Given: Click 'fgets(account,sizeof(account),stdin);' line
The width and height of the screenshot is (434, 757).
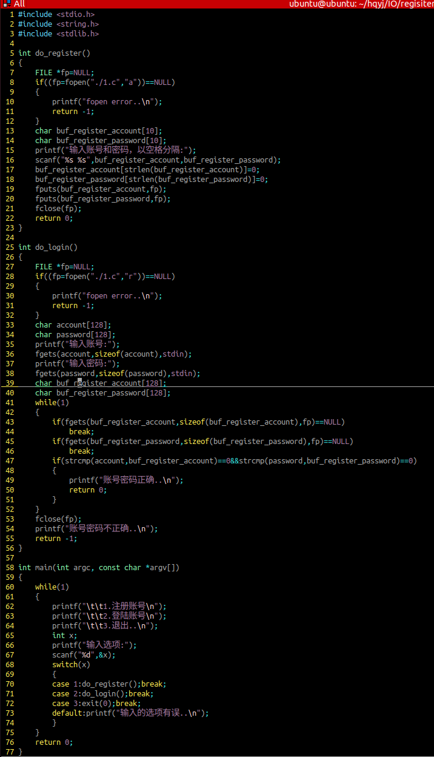Looking at the screenshot, I should [113, 354].
